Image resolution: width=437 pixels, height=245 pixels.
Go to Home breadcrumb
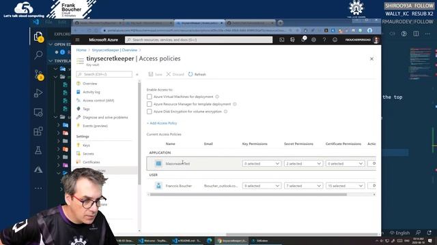[x=81, y=50]
